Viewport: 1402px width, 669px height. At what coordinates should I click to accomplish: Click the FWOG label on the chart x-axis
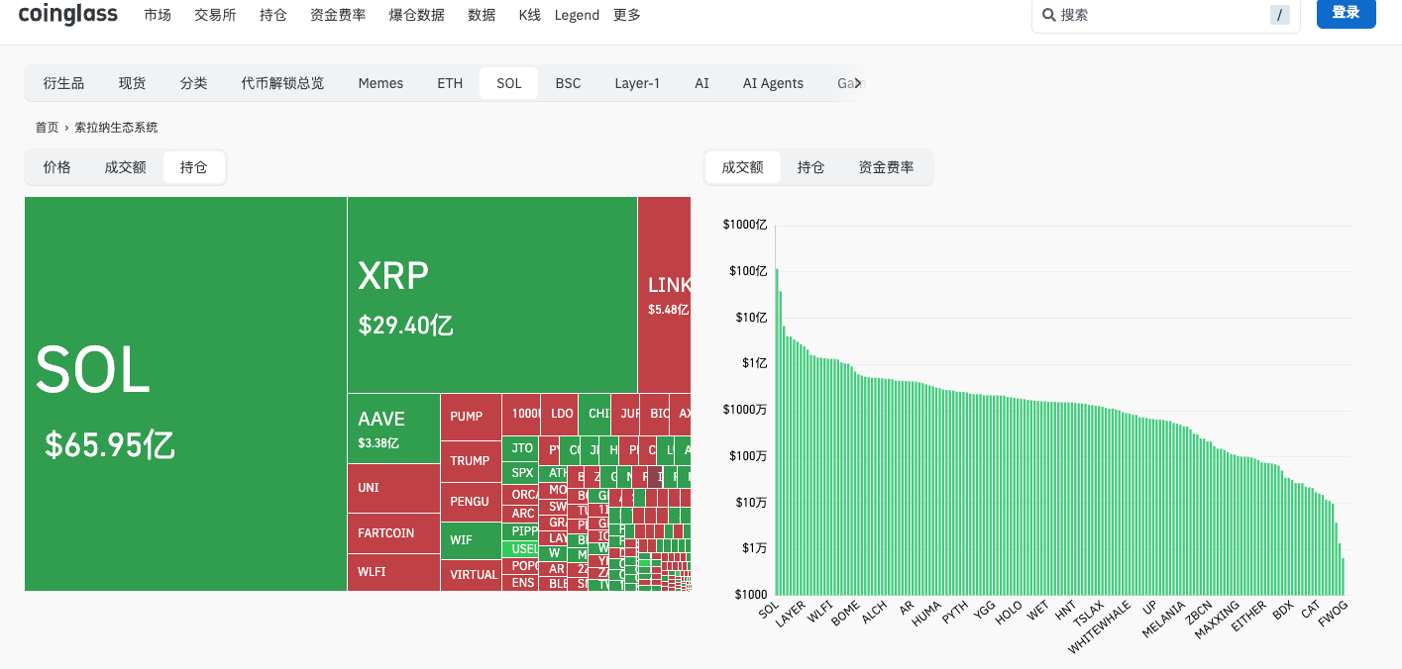pos(1334,614)
